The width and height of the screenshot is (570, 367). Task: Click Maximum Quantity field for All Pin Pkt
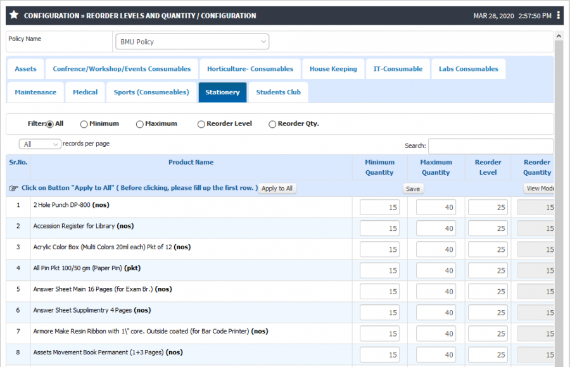[x=436, y=270]
